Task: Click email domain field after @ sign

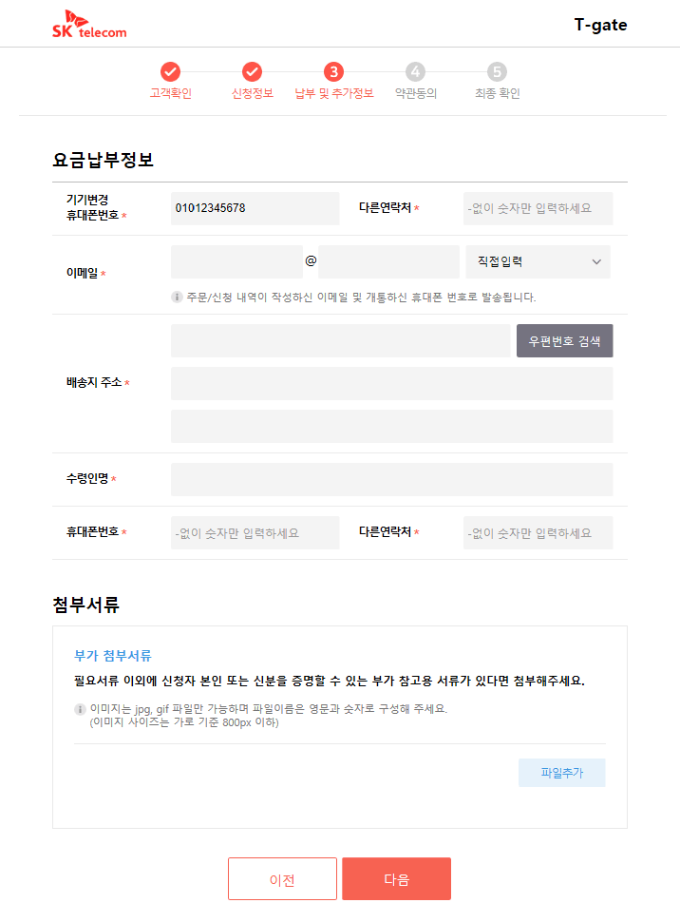Action: (x=388, y=261)
